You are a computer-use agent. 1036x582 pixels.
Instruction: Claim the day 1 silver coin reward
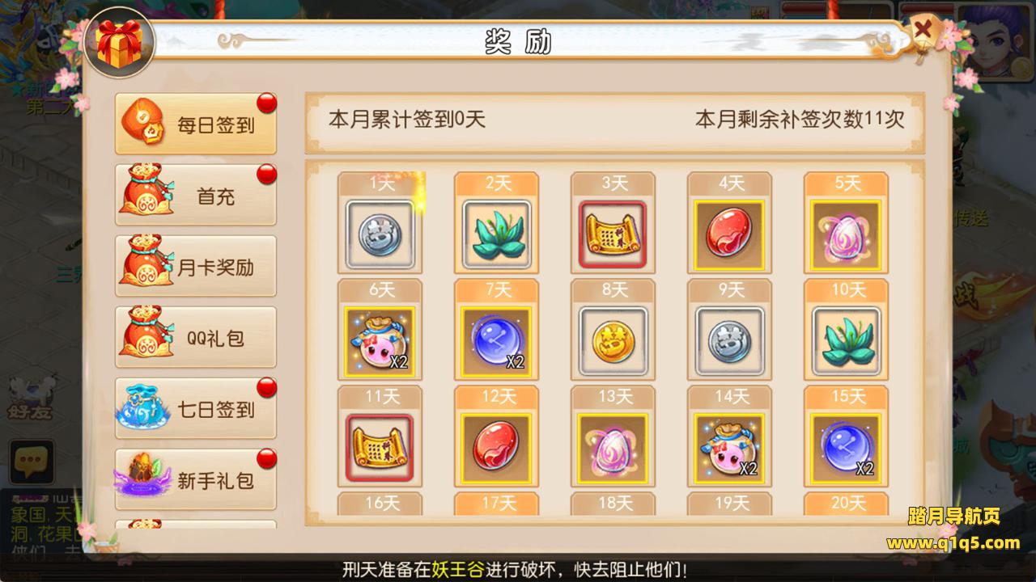pos(380,234)
